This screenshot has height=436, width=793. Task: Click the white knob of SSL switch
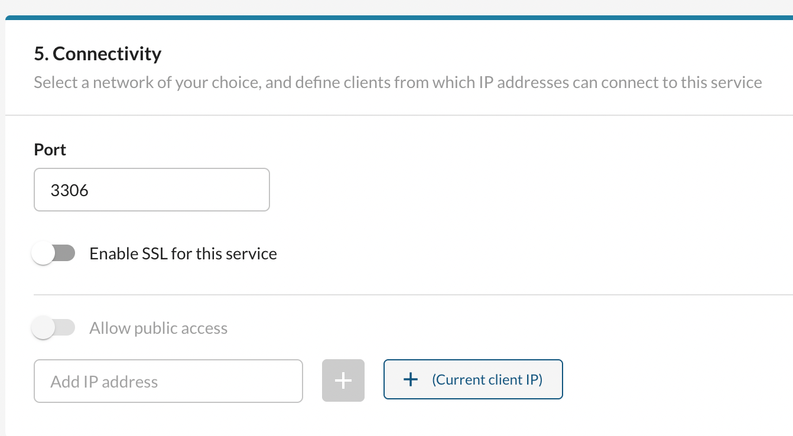44,254
